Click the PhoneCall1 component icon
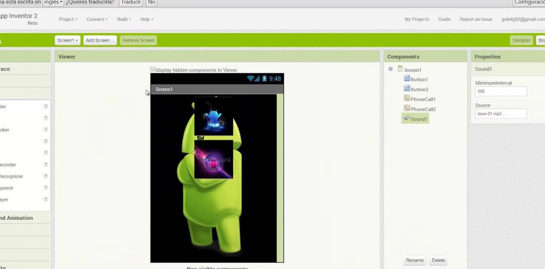This screenshot has width=545, height=269. pyautogui.click(x=407, y=98)
